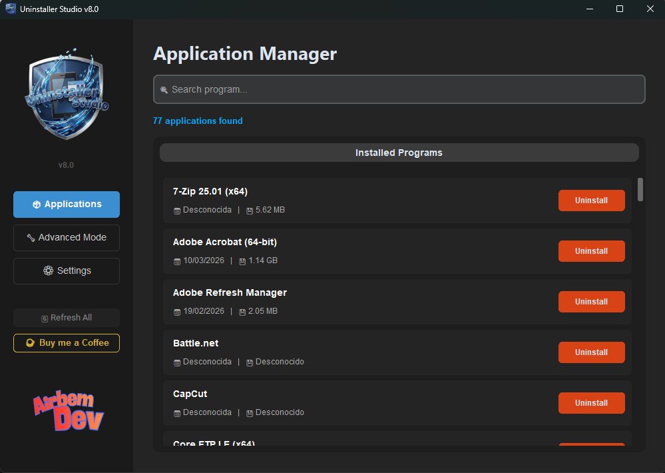This screenshot has width=665, height=473.
Task: Click Desconocido size in CapCut row
Action: [280, 412]
